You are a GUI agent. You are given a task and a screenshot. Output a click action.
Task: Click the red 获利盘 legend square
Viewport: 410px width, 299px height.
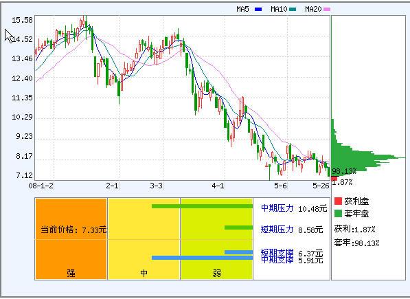[x=338, y=201]
